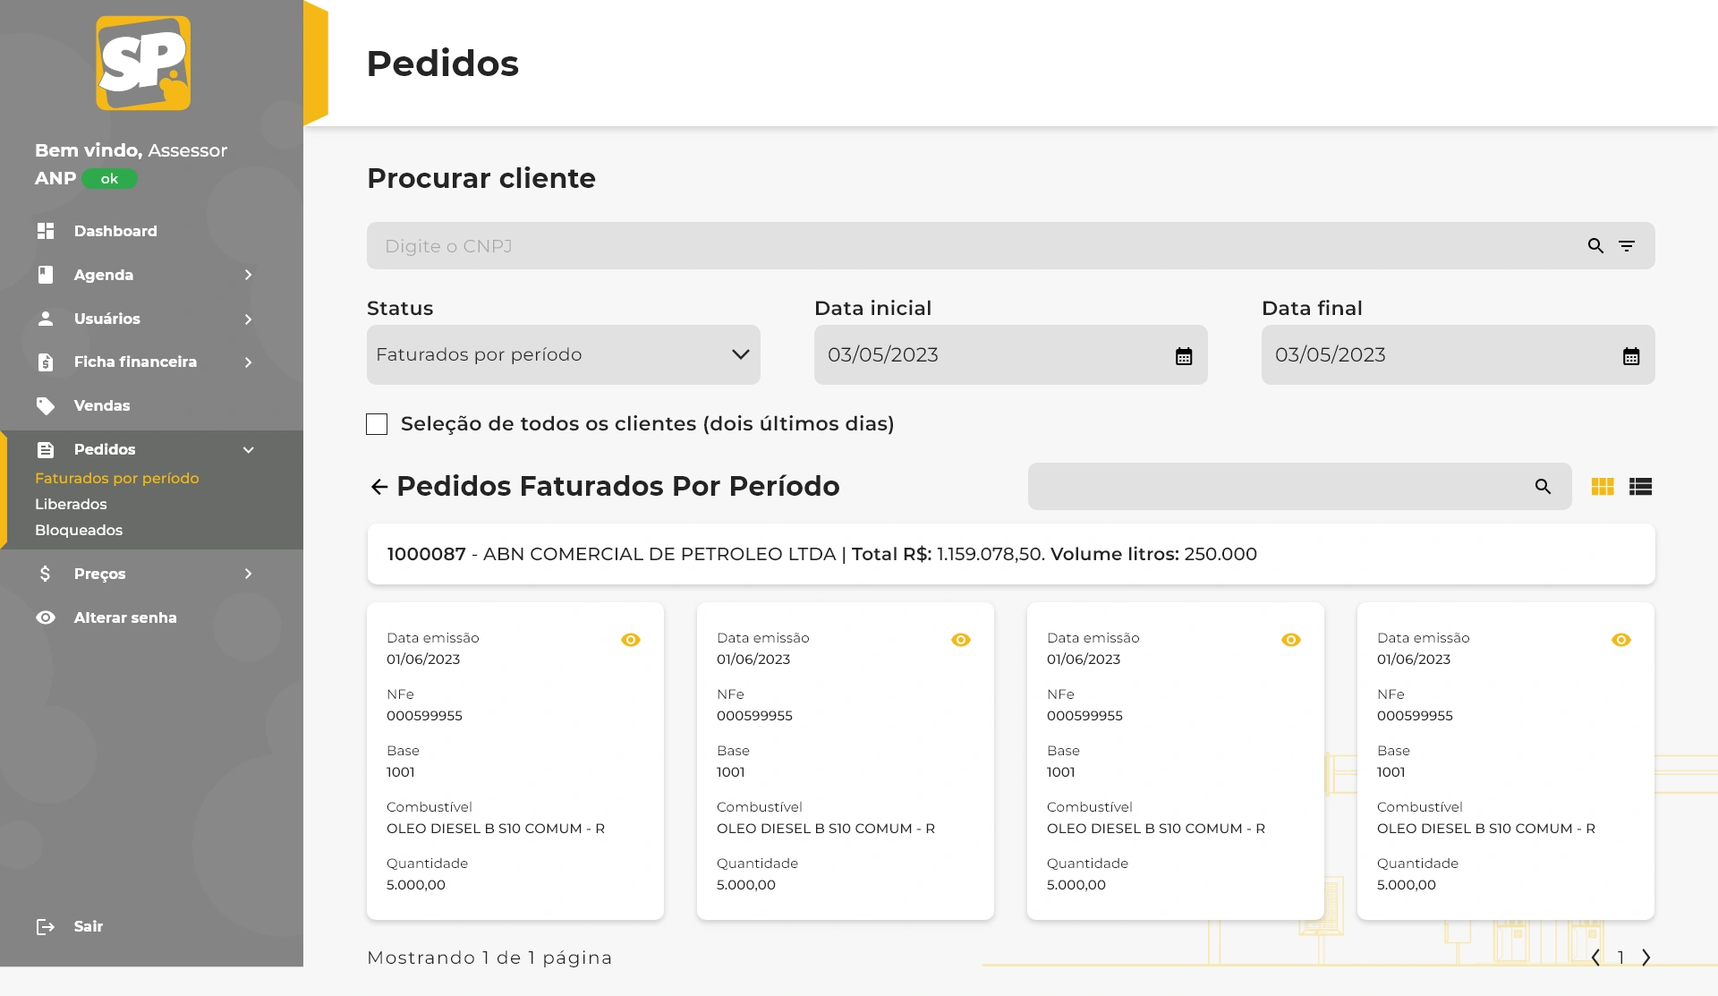
Task: Switch to grid view layout
Action: point(1603,487)
